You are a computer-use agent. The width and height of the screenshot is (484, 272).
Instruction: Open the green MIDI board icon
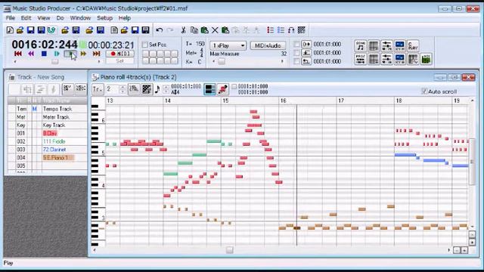pos(426,59)
